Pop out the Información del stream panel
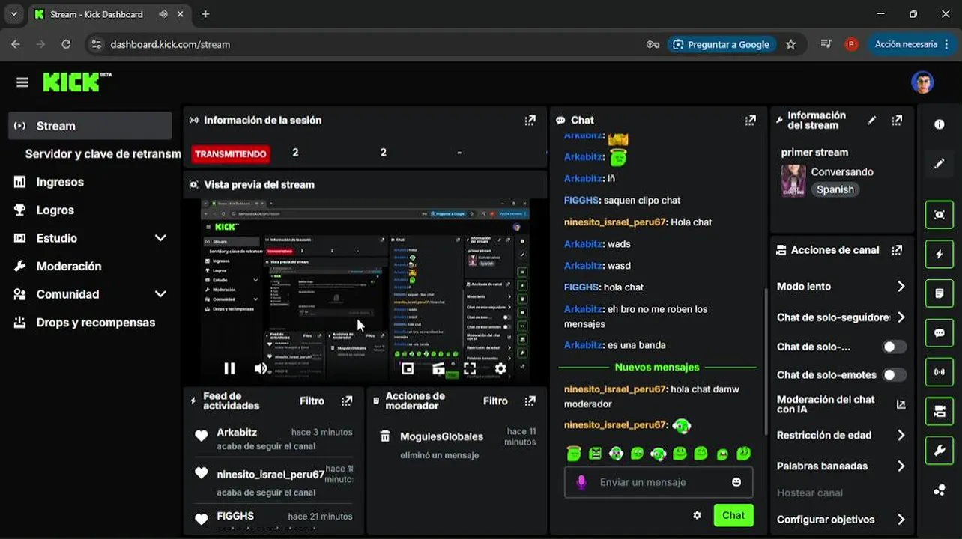 click(x=897, y=120)
